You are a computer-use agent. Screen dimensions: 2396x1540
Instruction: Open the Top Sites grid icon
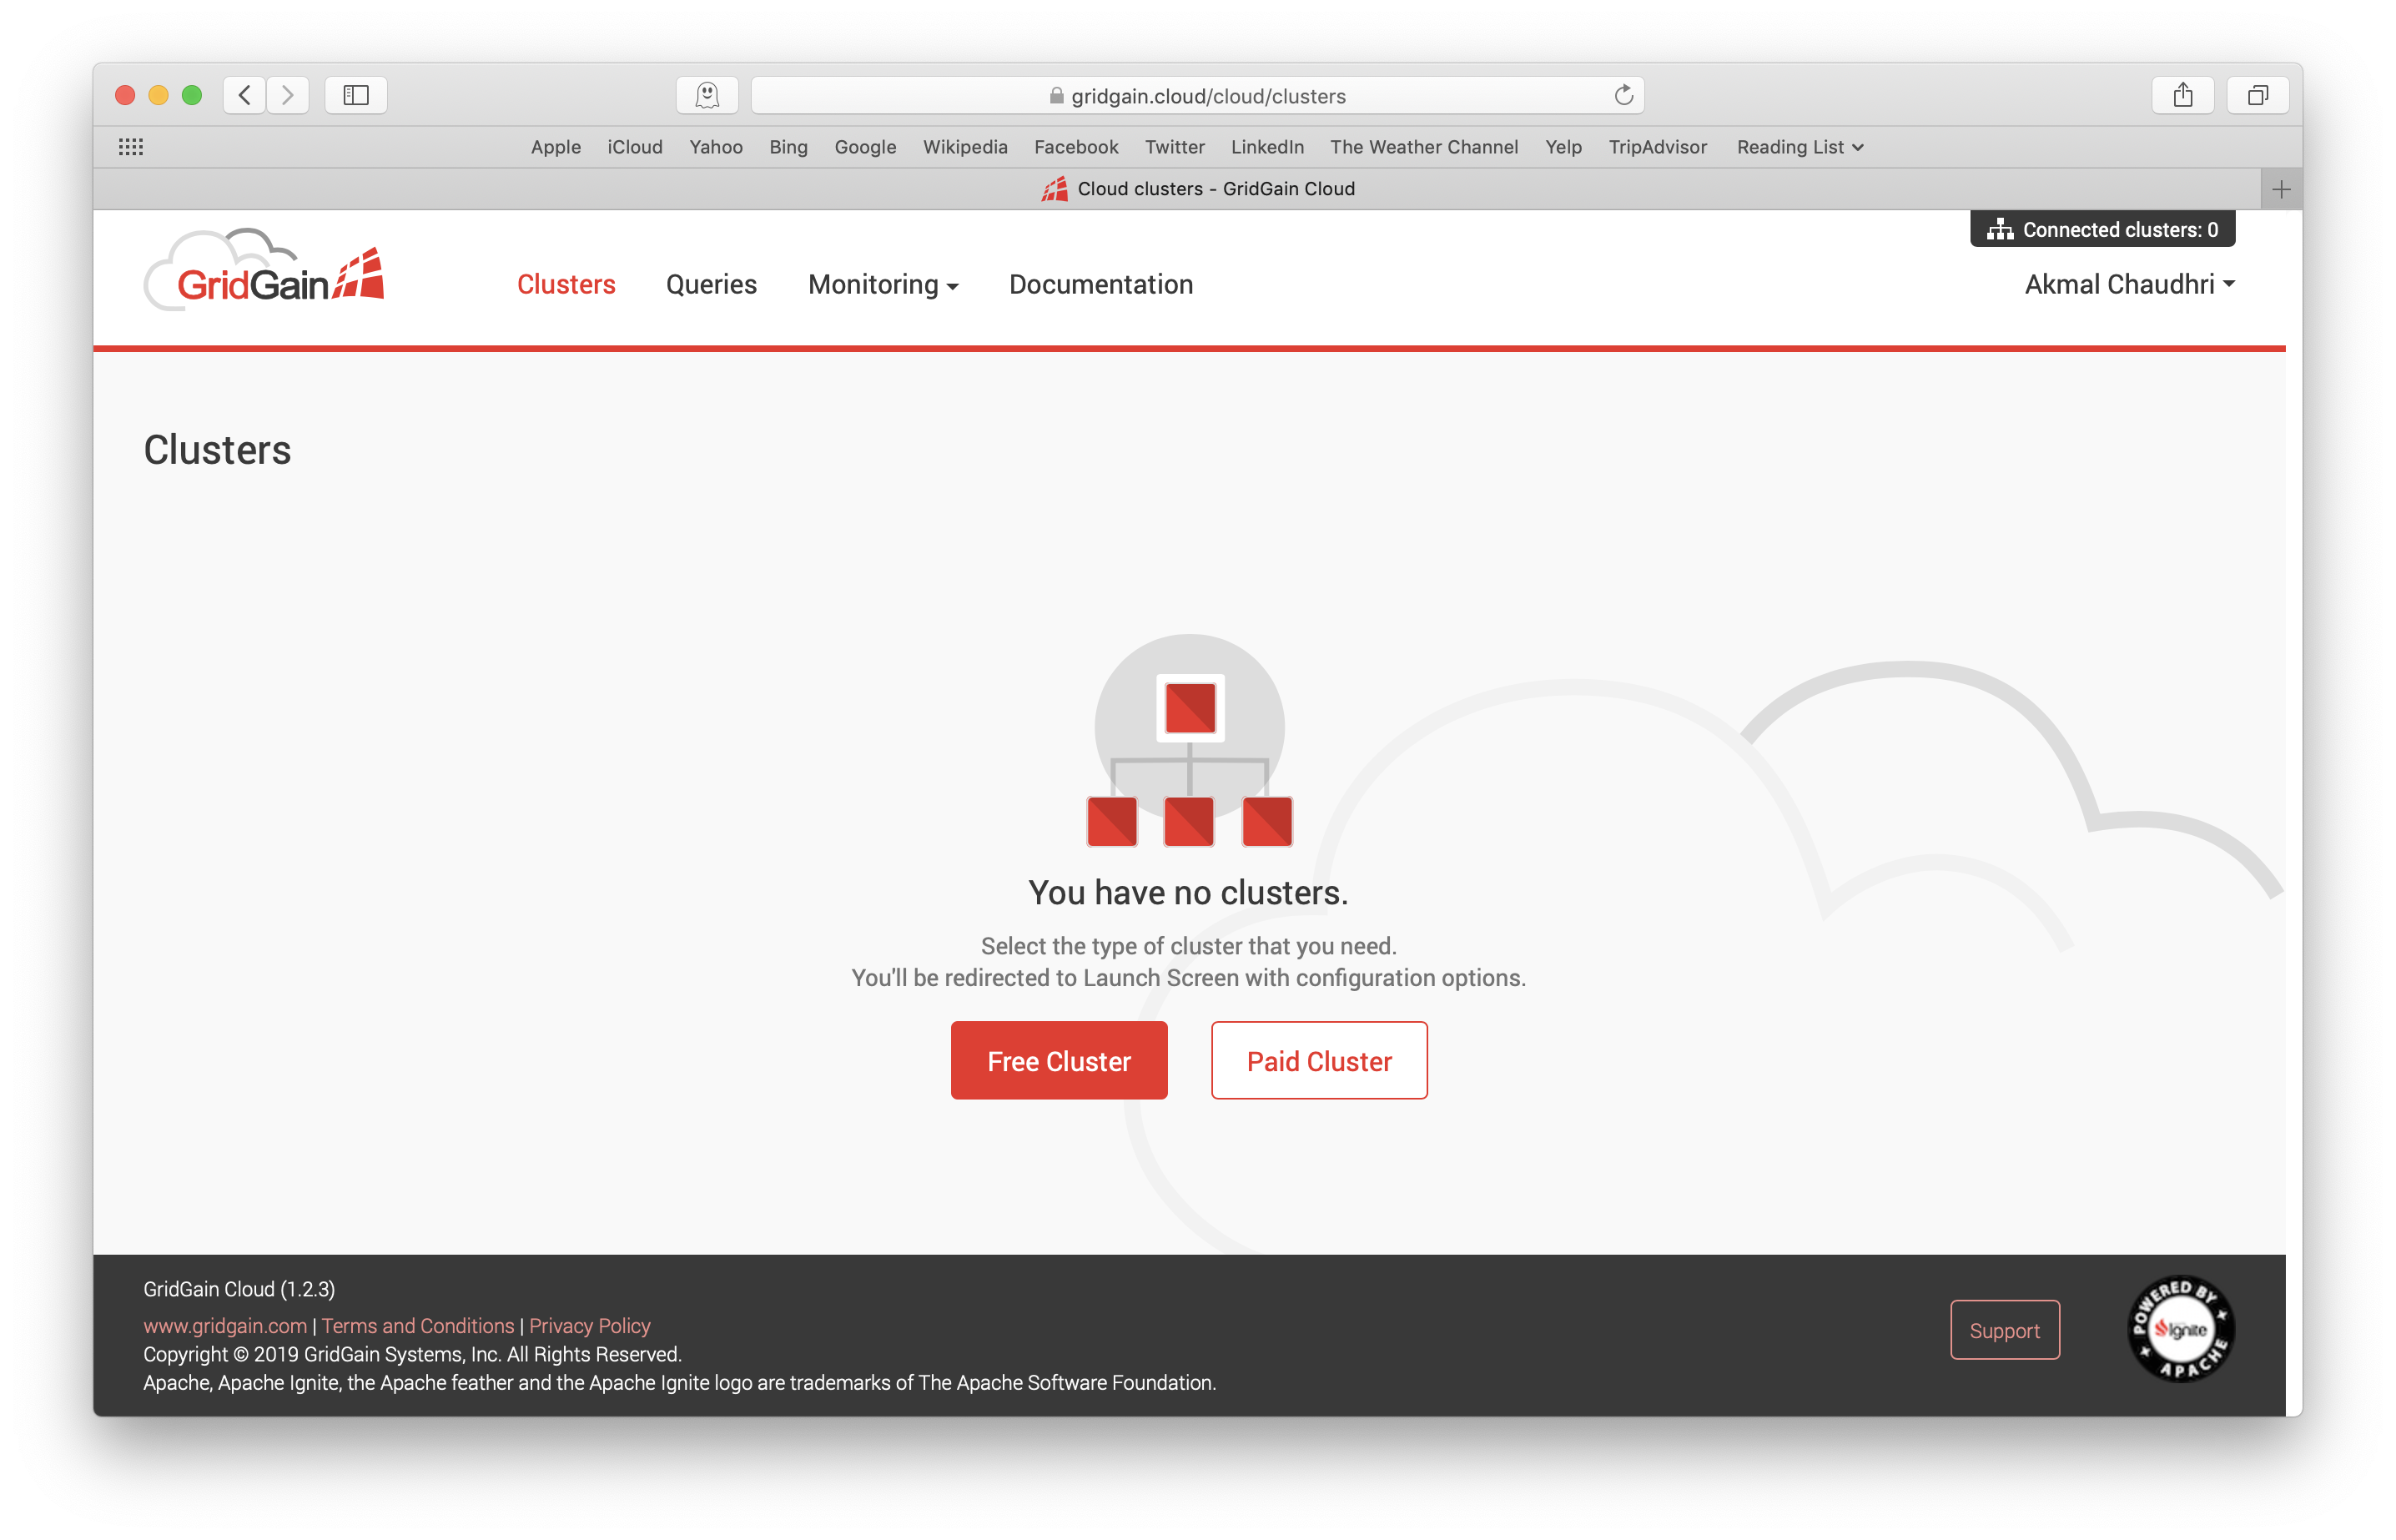click(131, 147)
